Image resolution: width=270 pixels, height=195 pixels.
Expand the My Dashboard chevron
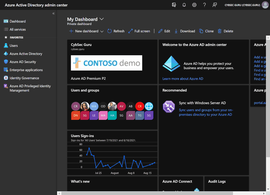(x=102, y=19)
